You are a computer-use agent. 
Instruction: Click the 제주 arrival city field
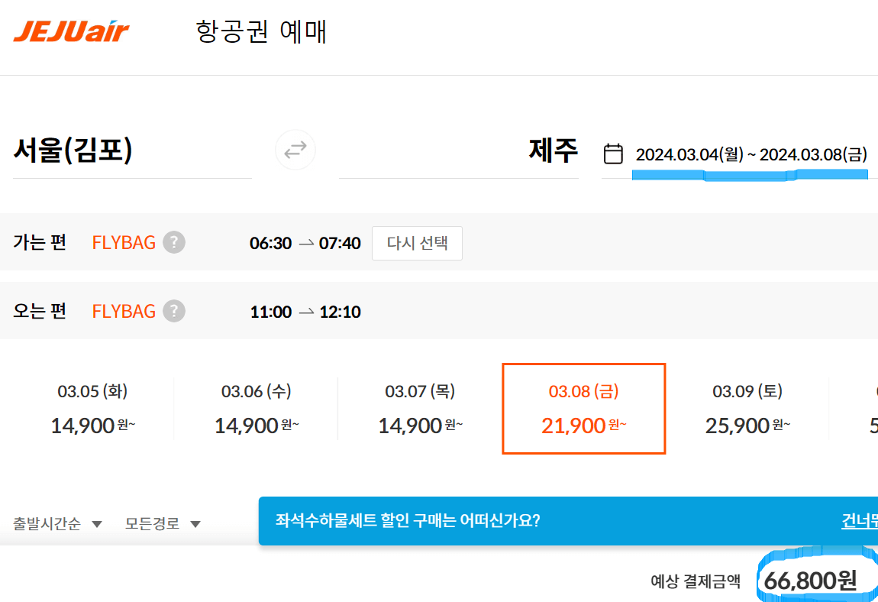(x=554, y=150)
